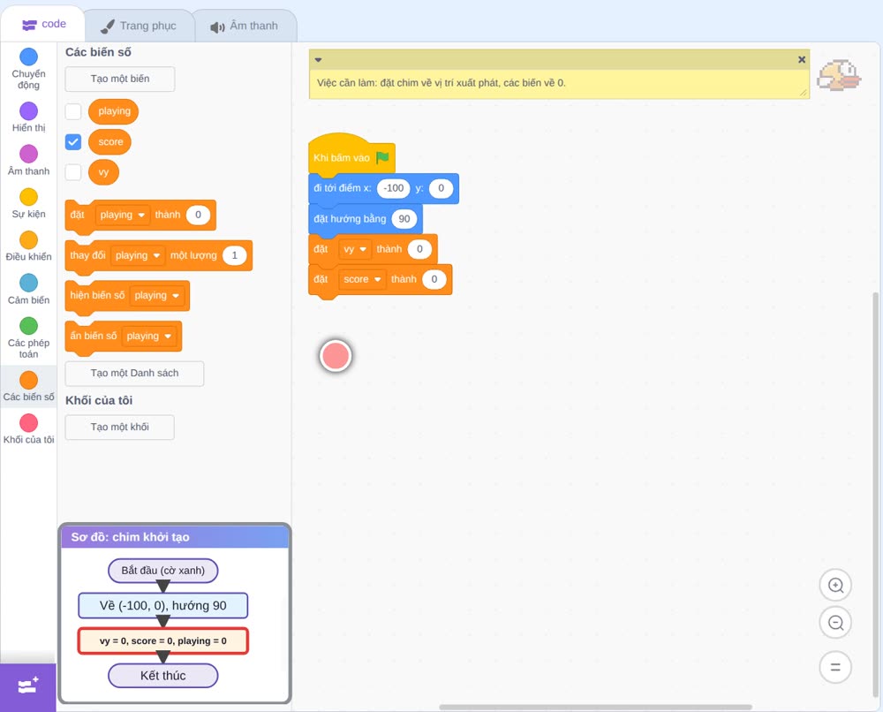883x712 pixels.
Task: Open the score dropdown in workspace script
Action: 362,279
